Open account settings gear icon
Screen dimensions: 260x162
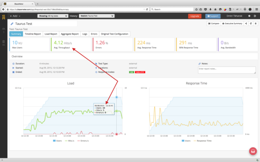(x=249, y=16)
